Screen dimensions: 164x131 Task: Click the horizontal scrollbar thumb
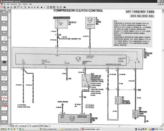[119, 126]
